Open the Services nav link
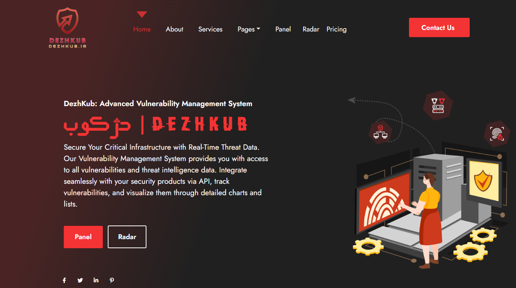This screenshot has width=516, height=288. [210, 29]
